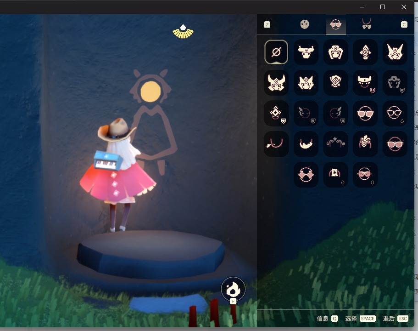Pick the beard-shaped chin accessory

[306, 144]
